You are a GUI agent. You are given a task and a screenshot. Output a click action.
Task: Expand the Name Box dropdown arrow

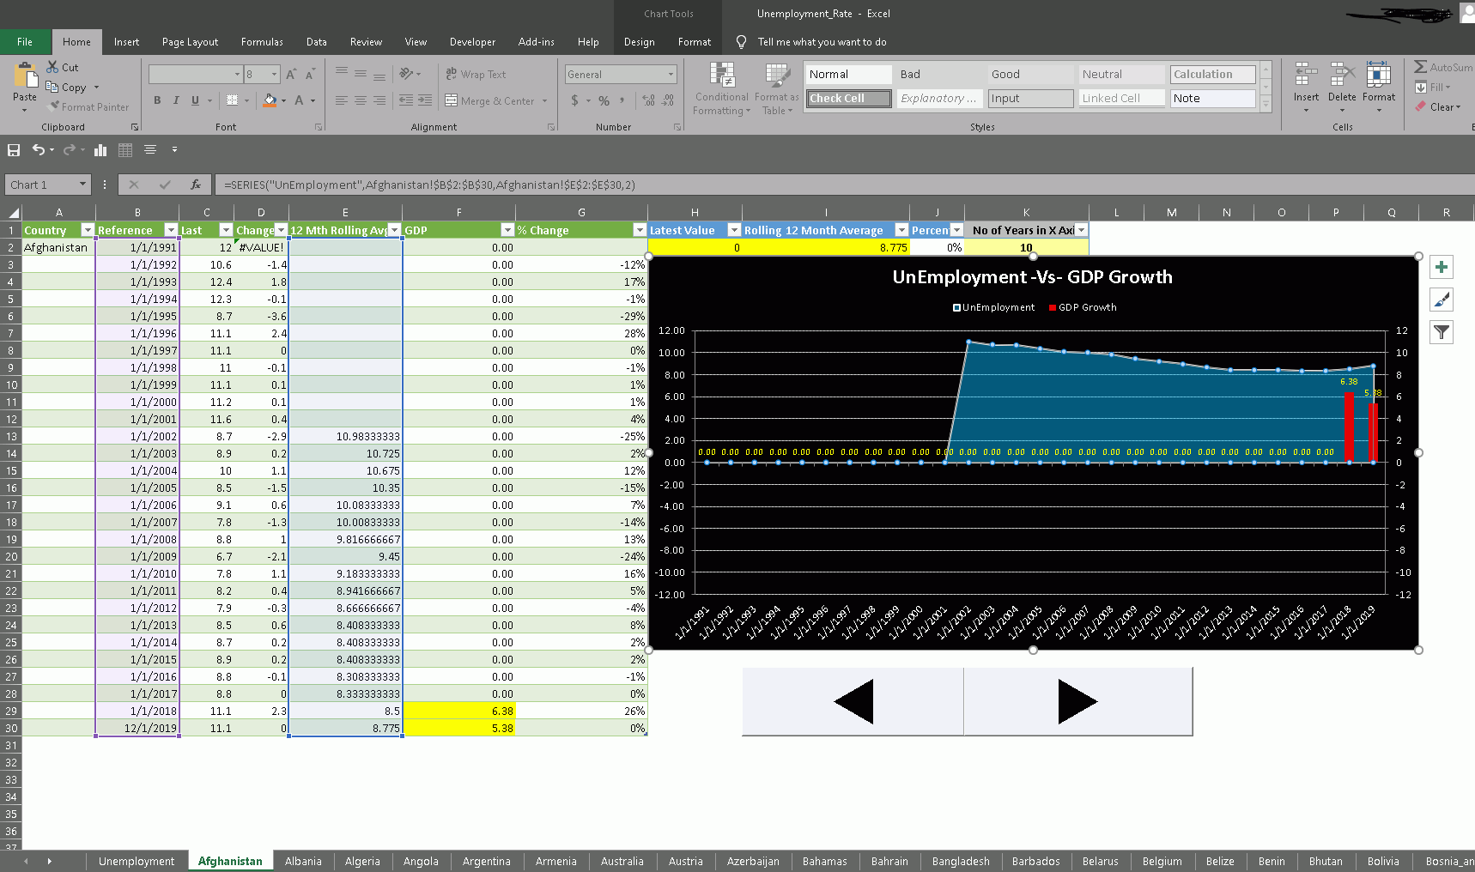pos(82,185)
